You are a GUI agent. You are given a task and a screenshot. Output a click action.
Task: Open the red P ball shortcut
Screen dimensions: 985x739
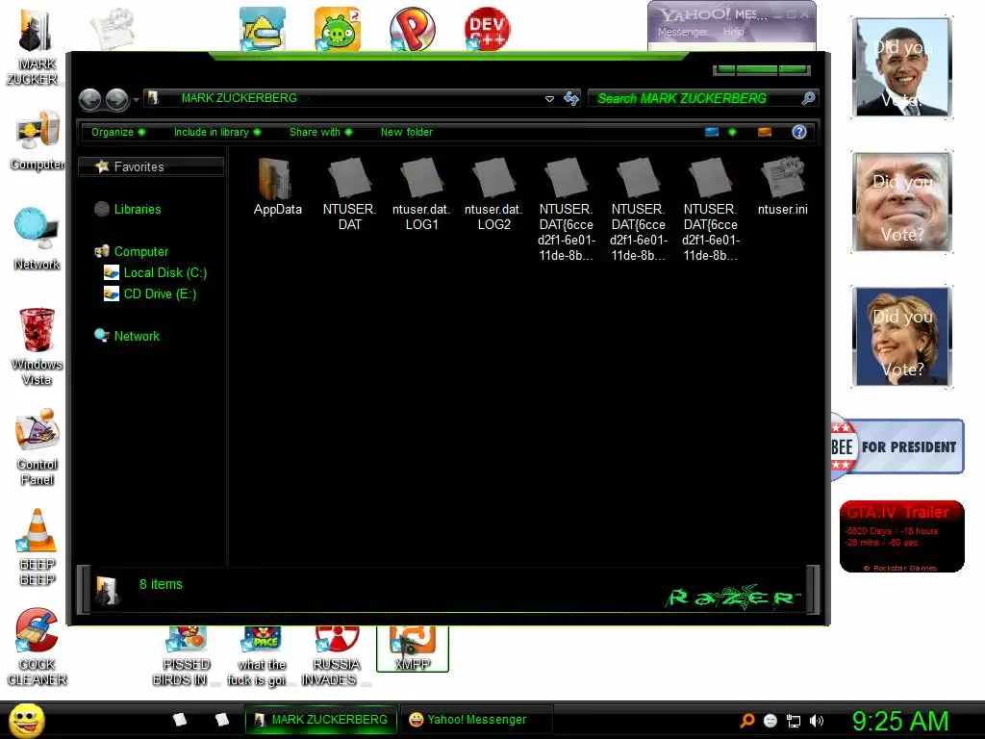412,28
